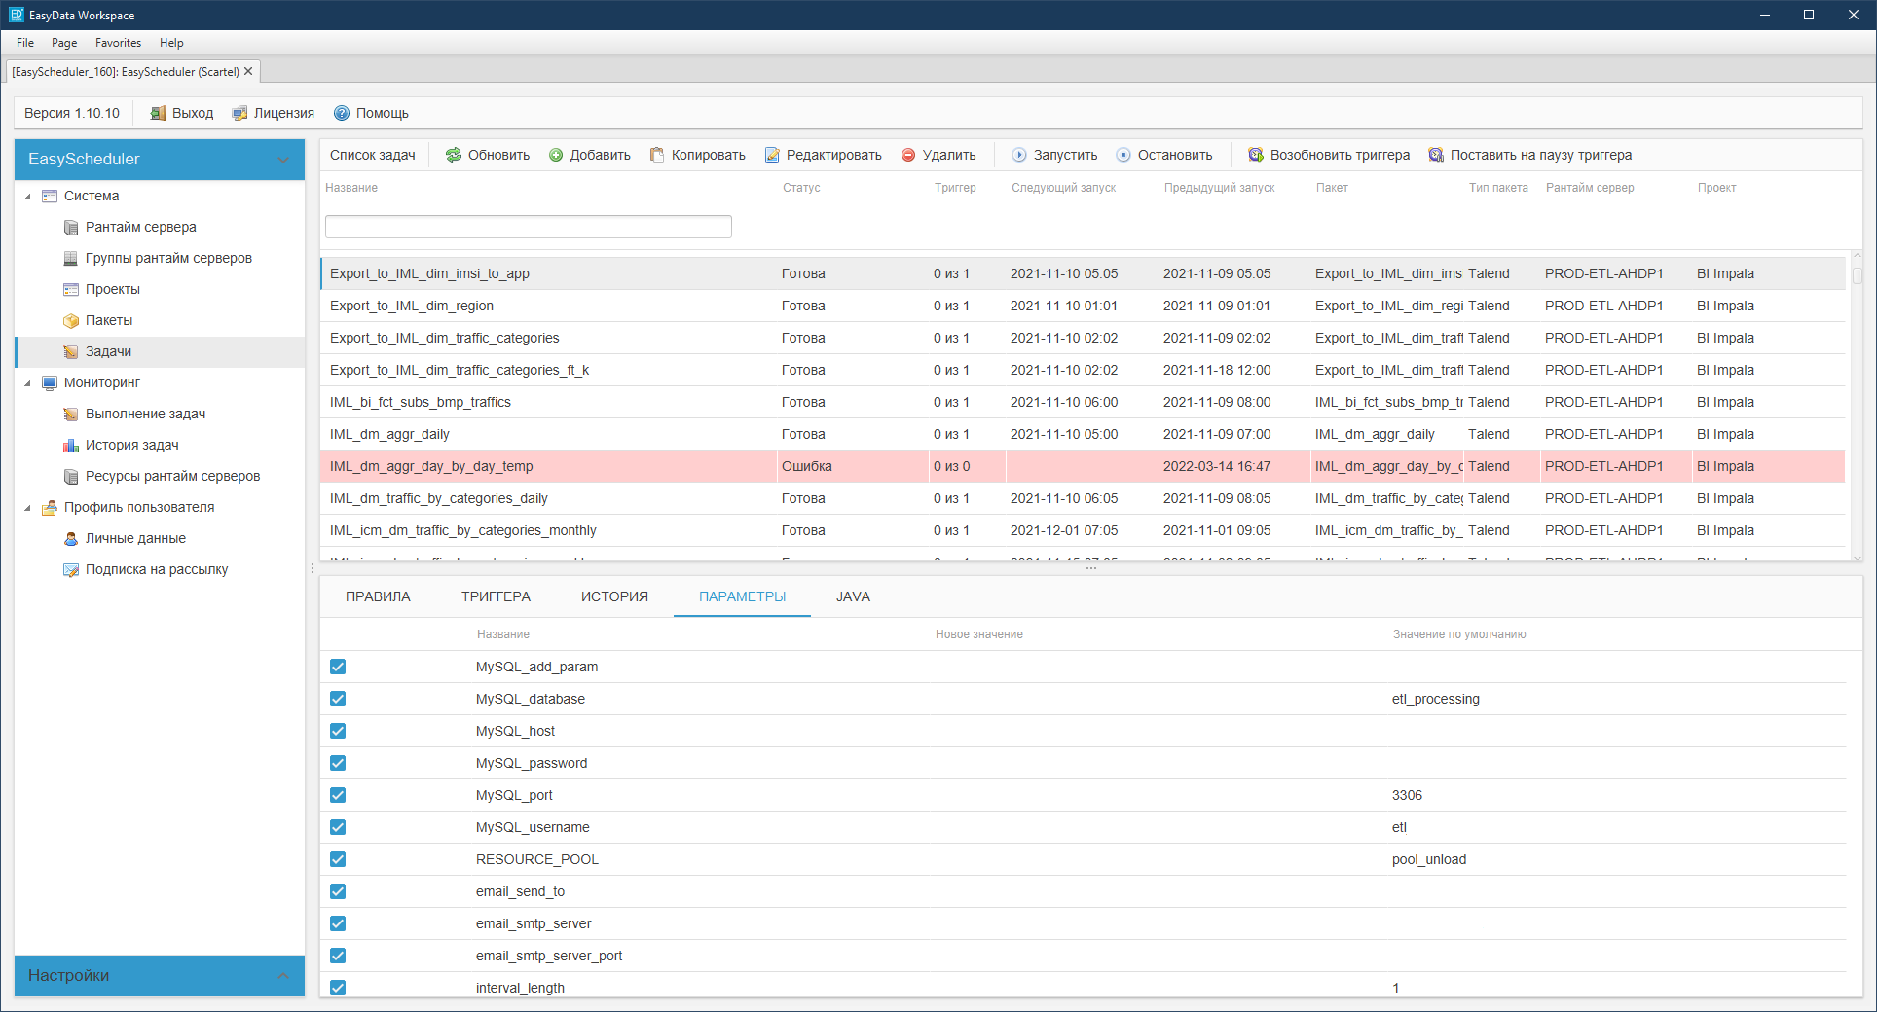The image size is (1877, 1012).
Task: Open the Помощь help icon
Action: pos(342,113)
